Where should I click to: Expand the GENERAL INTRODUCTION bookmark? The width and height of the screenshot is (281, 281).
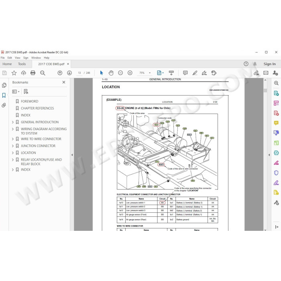(x=13, y=122)
